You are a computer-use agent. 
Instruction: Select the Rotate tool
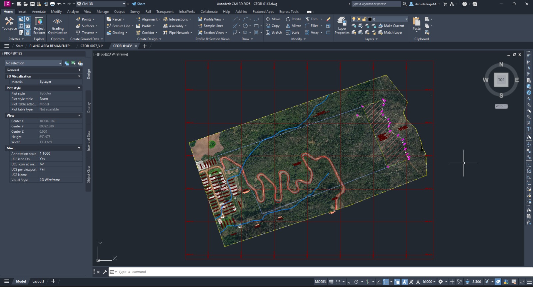click(293, 19)
